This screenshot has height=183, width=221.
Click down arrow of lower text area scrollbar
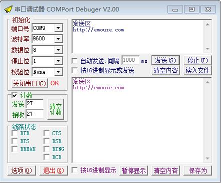click(x=207, y=158)
